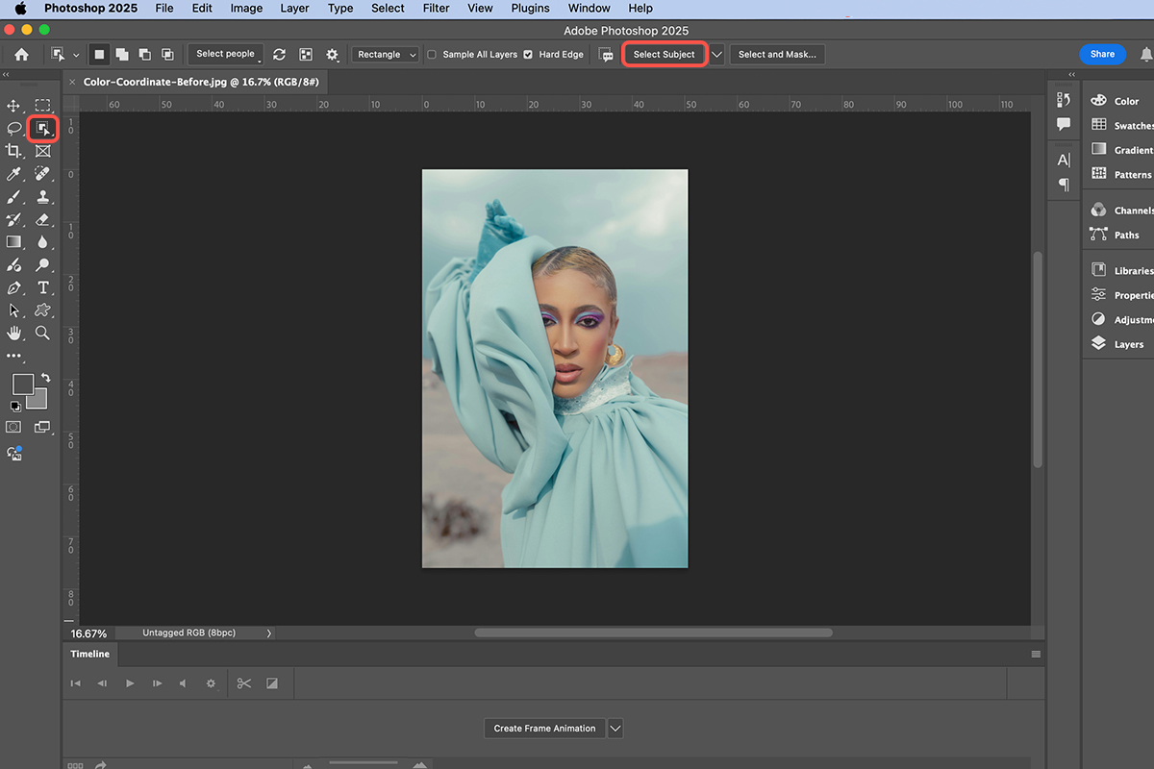The width and height of the screenshot is (1154, 769).
Task: Toggle Quick Mask mode in toolbar
Action: (14, 427)
